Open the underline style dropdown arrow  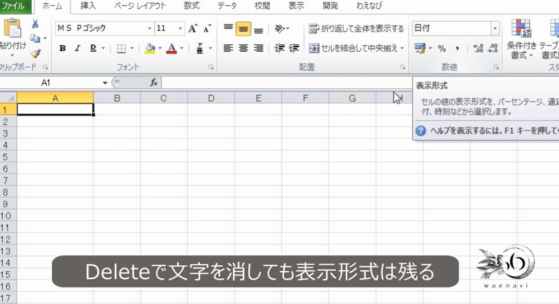click(x=103, y=48)
